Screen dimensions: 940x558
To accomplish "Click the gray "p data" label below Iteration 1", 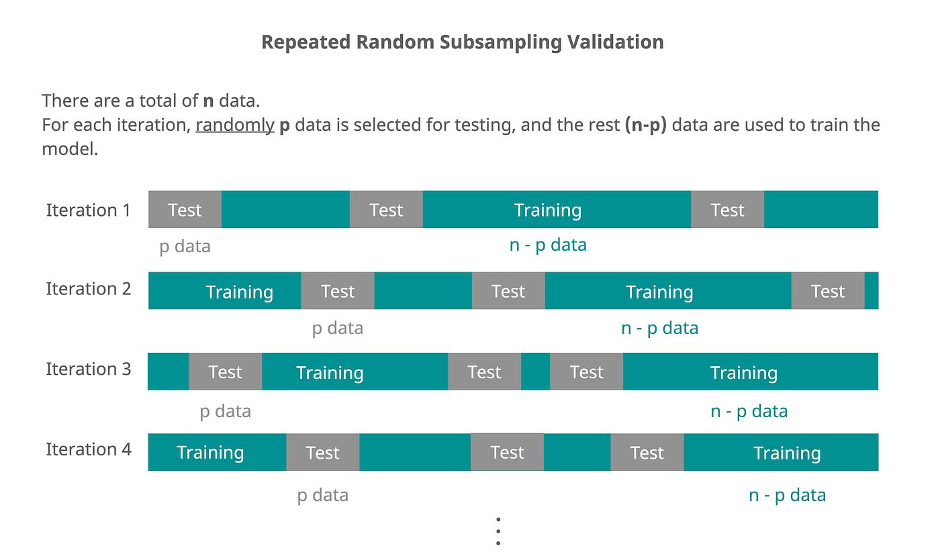I will (x=185, y=247).
